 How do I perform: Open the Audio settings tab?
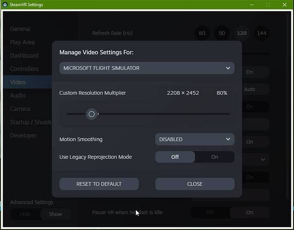click(x=18, y=95)
